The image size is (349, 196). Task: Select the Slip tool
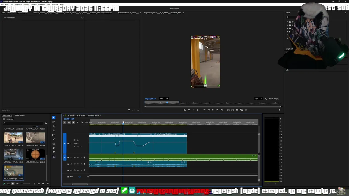click(53, 135)
